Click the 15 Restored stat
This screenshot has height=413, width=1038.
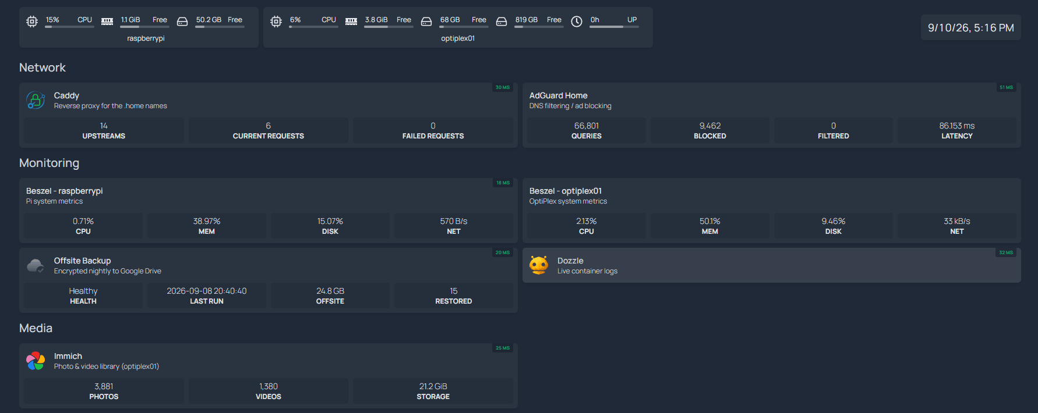[x=454, y=295]
